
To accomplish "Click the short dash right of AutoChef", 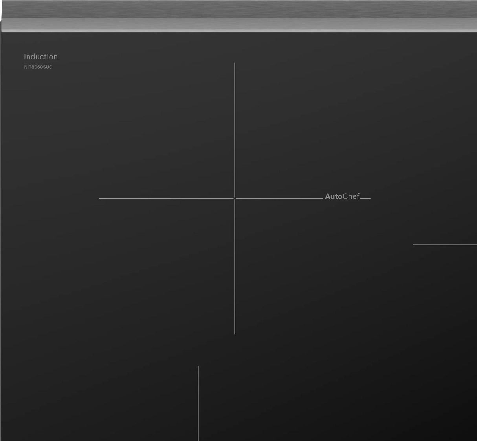I will (x=365, y=198).
